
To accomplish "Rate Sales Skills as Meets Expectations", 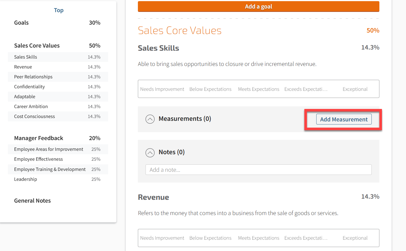I will click(258, 89).
